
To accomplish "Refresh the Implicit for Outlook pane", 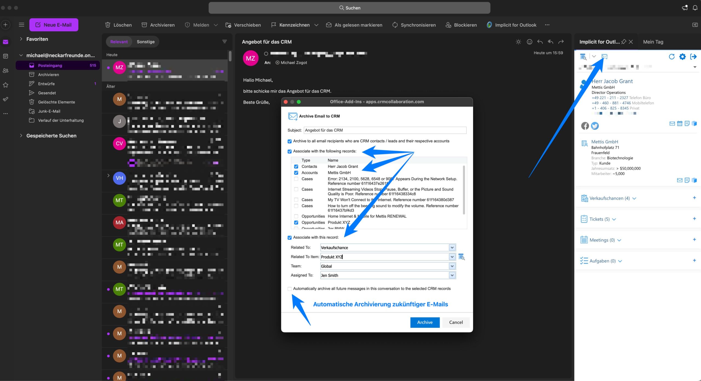I will pyautogui.click(x=671, y=57).
